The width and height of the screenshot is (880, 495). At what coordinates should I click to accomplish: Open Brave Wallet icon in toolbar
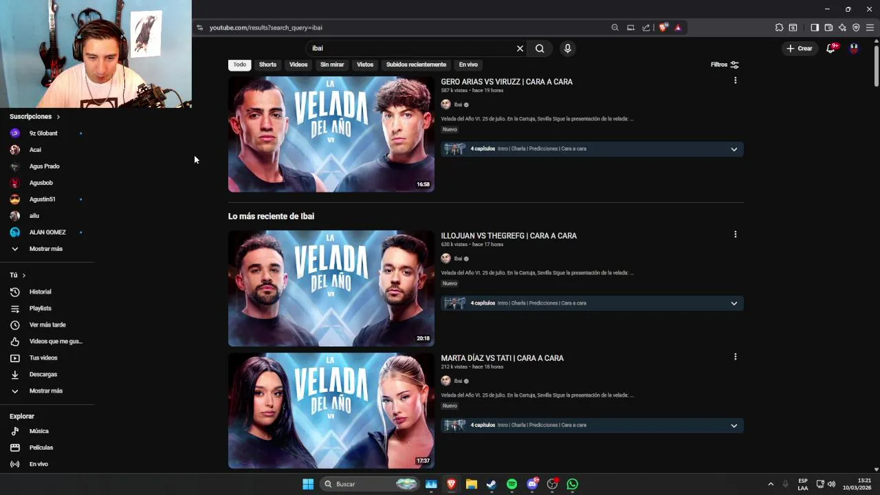(828, 27)
